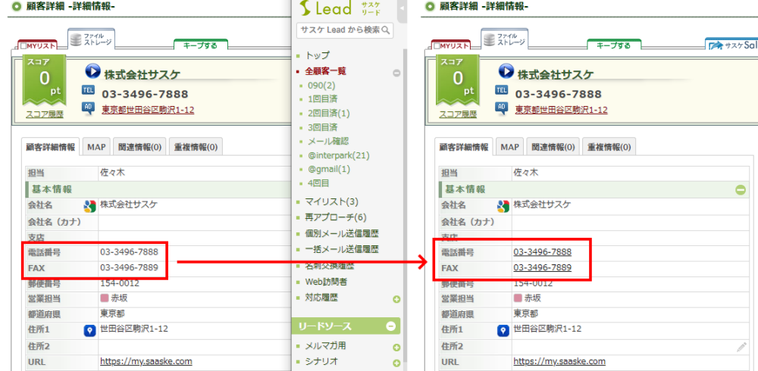758x371 pixels.
Task: Click the blue play icon next to 株式会社サスケ in right panel
Action: pyautogui.click(x=506, y=72)
